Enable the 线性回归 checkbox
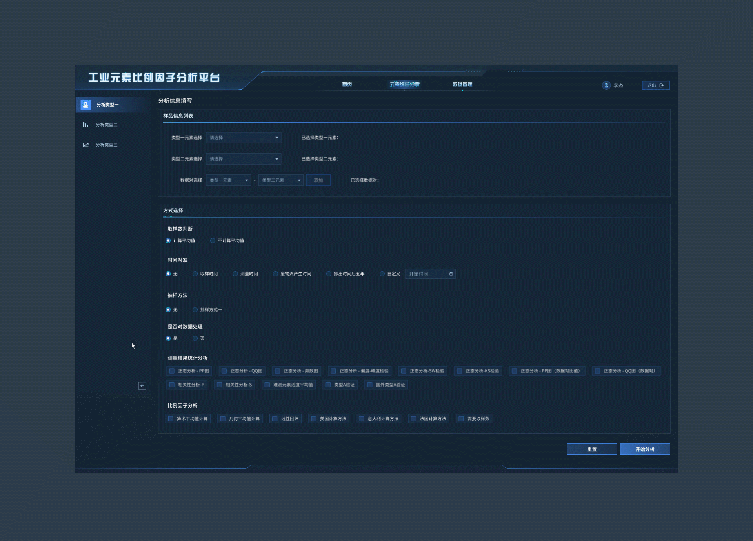753x541 pixels. [275, 419]
